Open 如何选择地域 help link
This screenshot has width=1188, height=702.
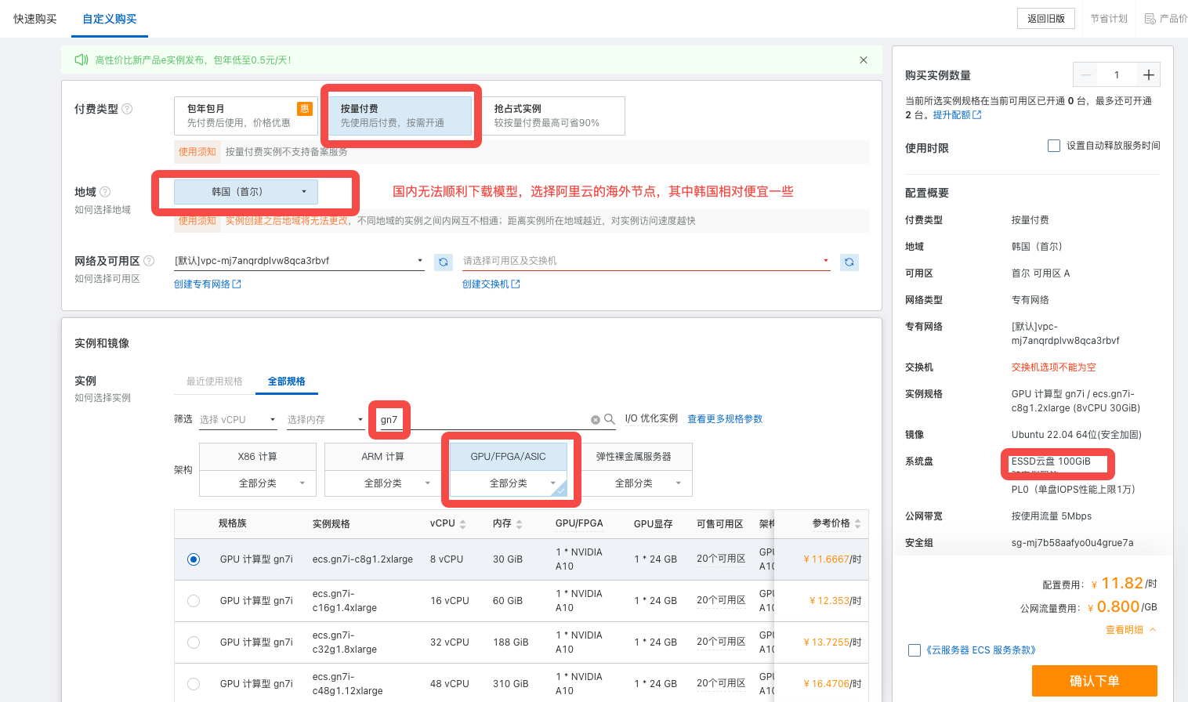click(103, 210)
